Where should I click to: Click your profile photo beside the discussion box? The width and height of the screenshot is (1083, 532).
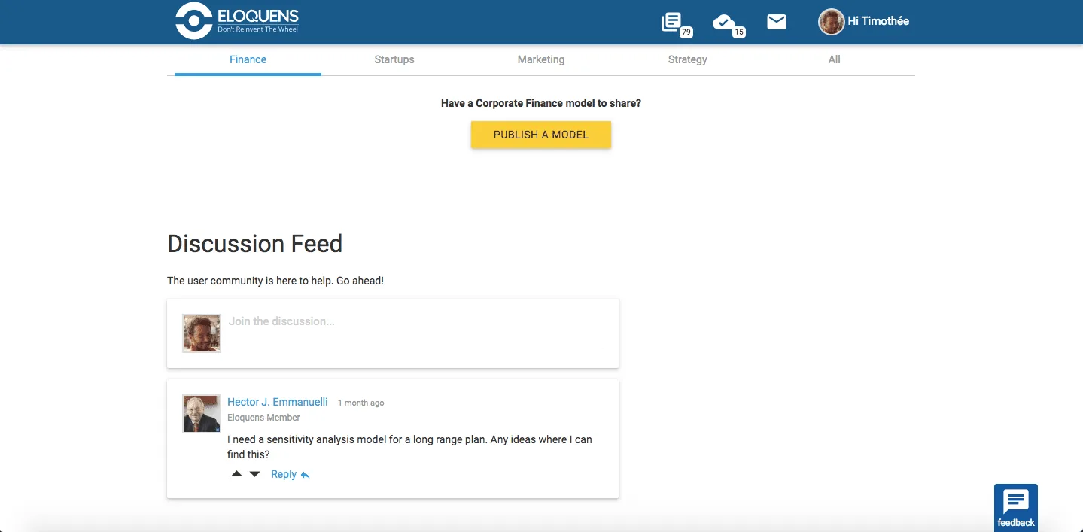click(x=202, y=333)
